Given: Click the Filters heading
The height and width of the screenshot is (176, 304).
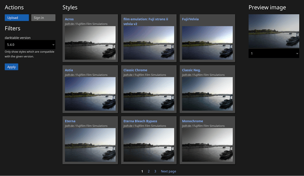Looking at the screenshot, I should [x=12, y=29].
